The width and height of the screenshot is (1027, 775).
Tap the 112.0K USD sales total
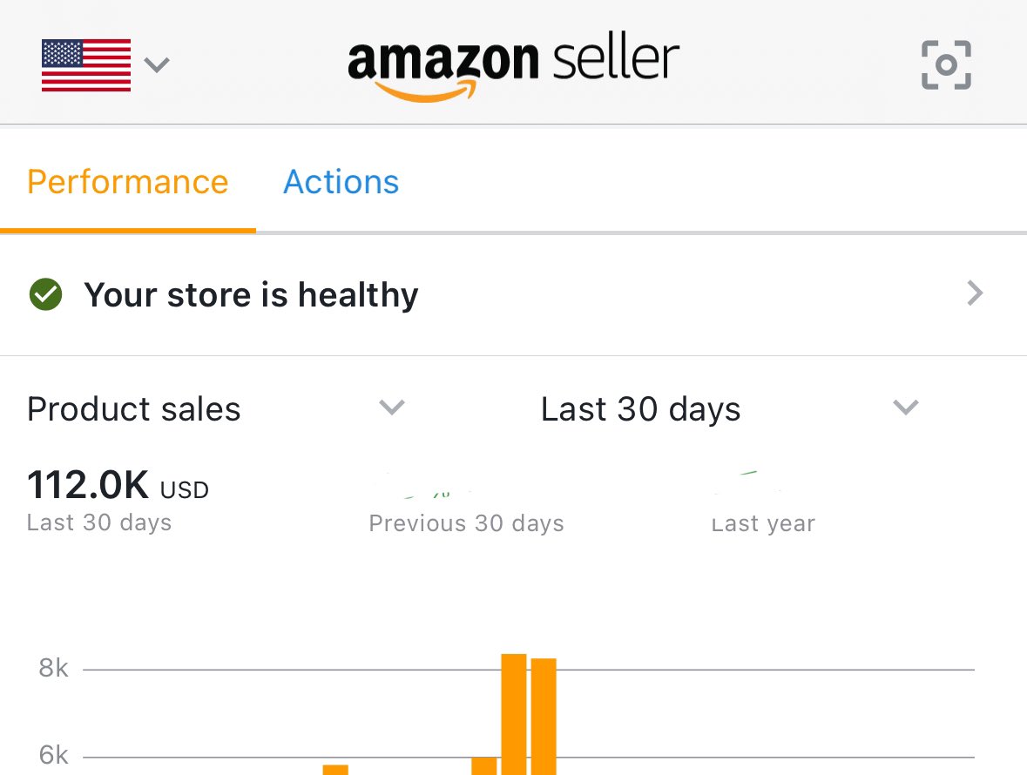[118, 486]
